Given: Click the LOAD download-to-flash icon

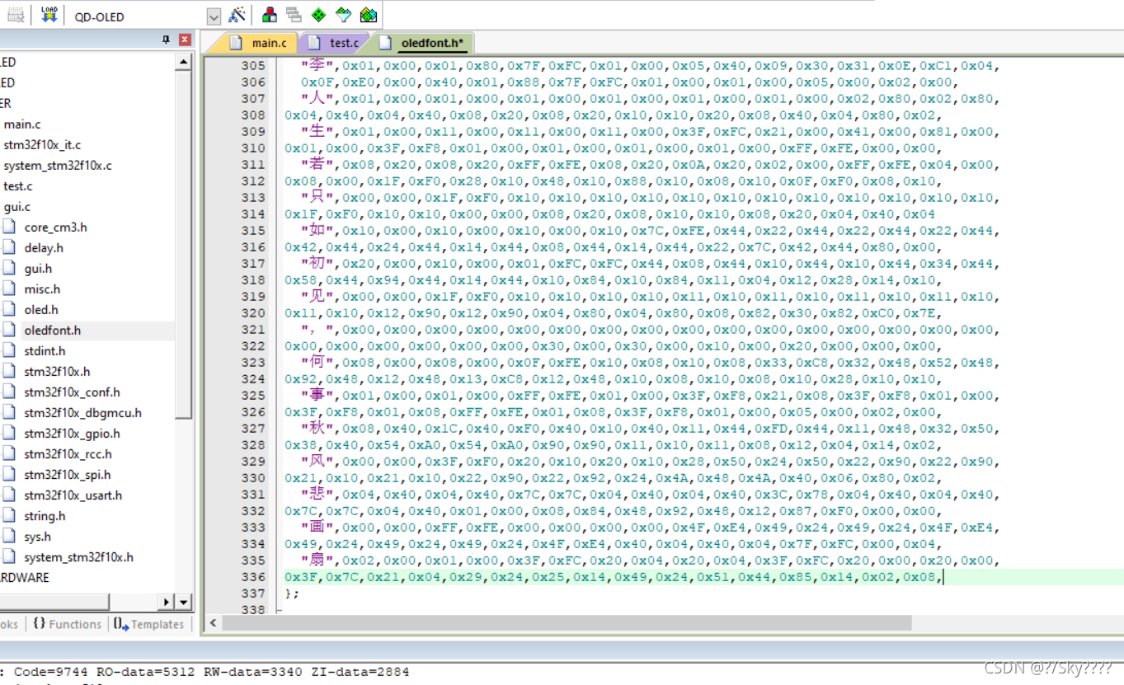Looking at the screenshot, I should (x=49, y=14).
